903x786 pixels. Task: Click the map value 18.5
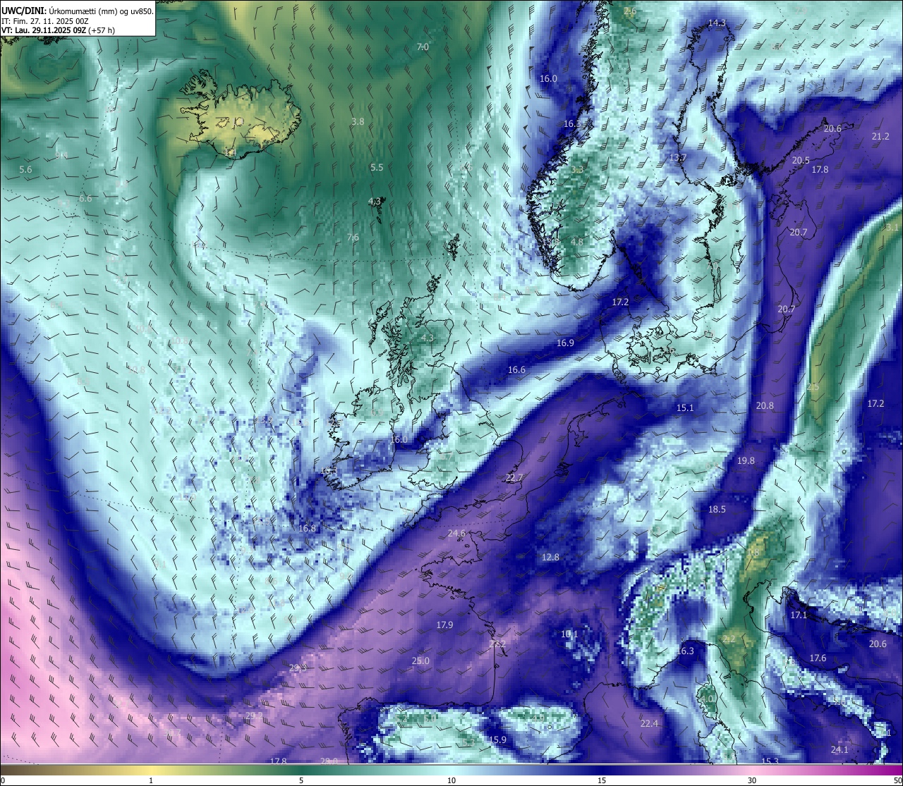(x=717, y=510)
